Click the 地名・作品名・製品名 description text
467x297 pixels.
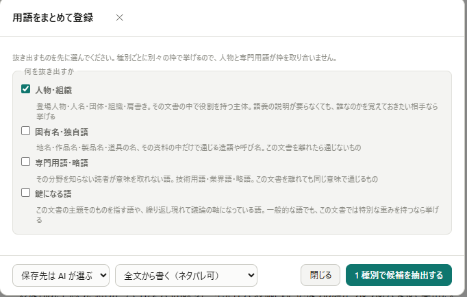pos(199,147)
